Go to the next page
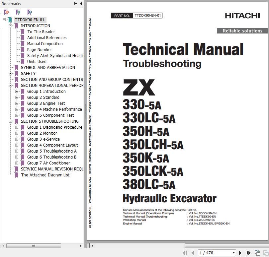The height and width of the screenshot is (257, 269). point(240,253)
